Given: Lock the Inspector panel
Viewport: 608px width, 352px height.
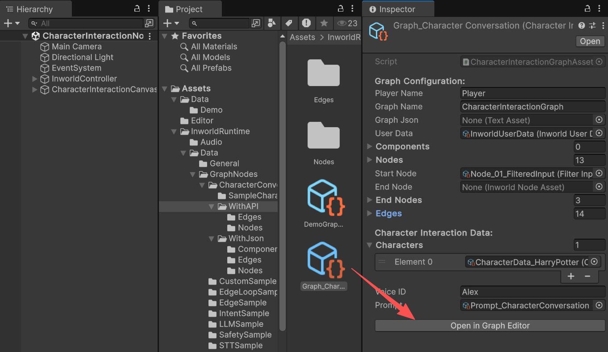Looking at the screenshot, I should pyautogui.click(x=587, y=8).
